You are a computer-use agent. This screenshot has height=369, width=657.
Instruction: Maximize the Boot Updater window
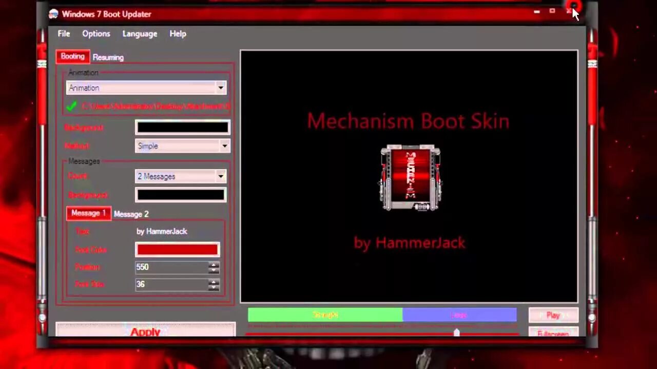pyautogui.click(x=552, y=11)
